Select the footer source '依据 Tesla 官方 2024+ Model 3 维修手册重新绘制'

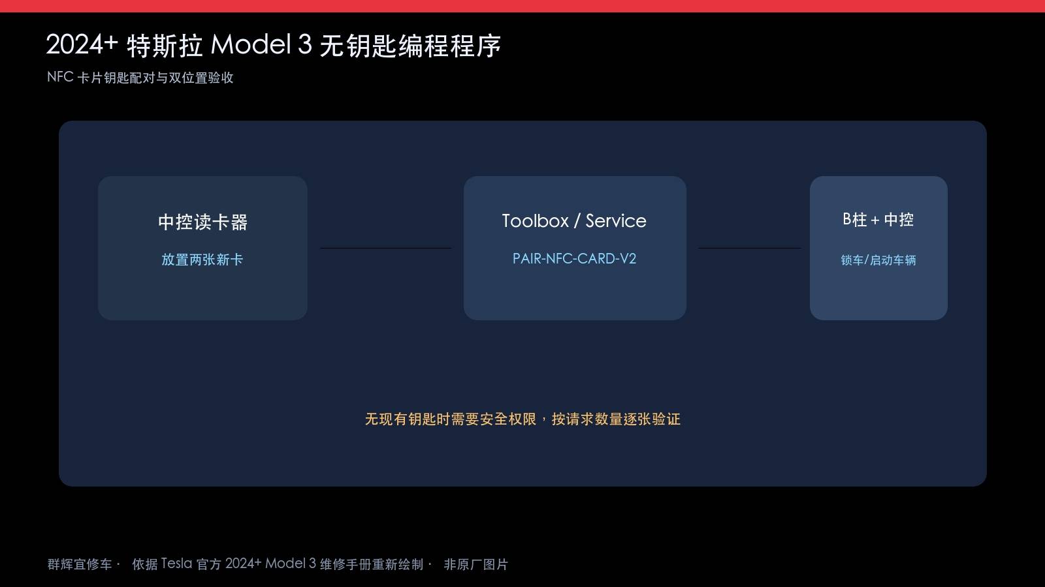pyautogui.click(x=278, y=564)
